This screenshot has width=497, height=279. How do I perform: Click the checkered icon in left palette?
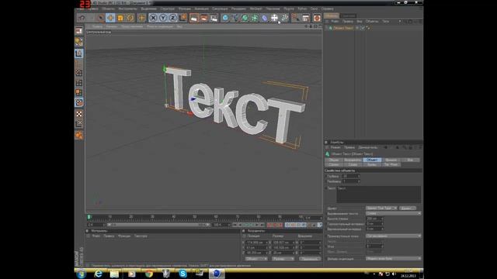(79, 114)
